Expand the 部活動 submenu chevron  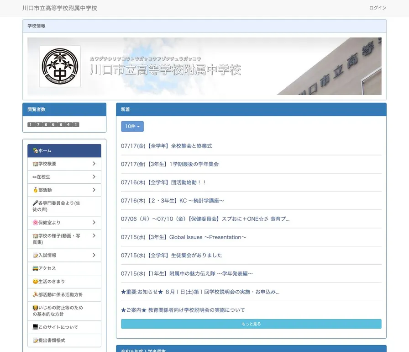94,190
